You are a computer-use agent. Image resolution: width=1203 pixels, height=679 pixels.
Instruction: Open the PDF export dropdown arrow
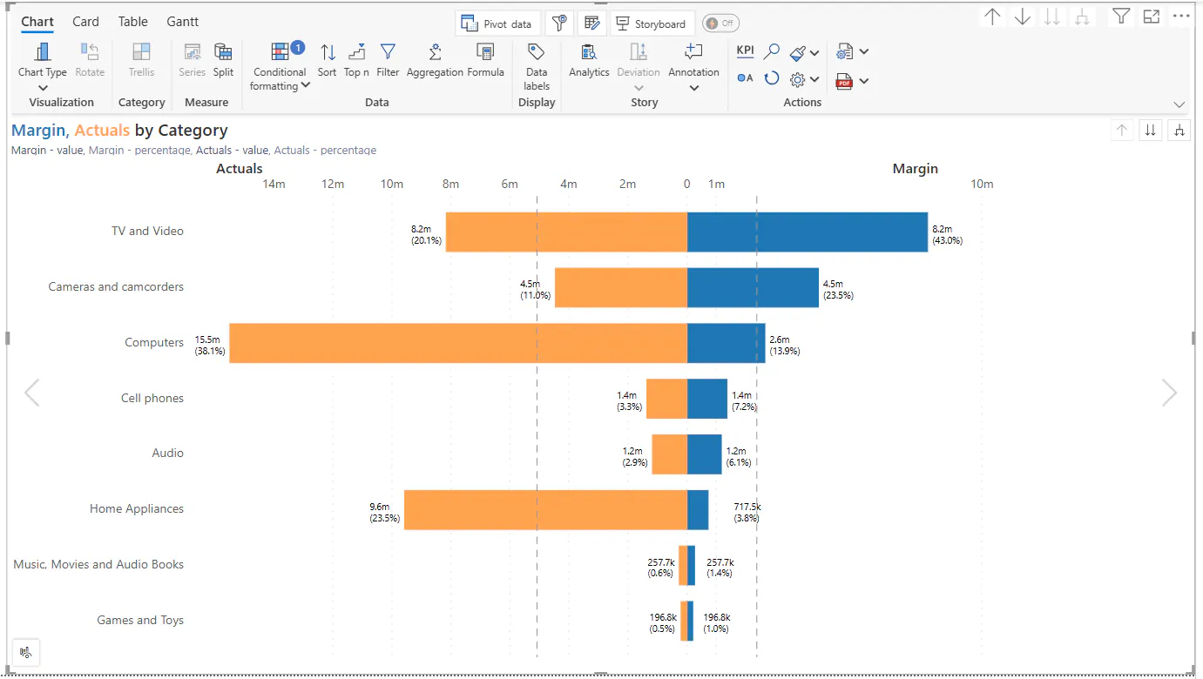[863, 81]
